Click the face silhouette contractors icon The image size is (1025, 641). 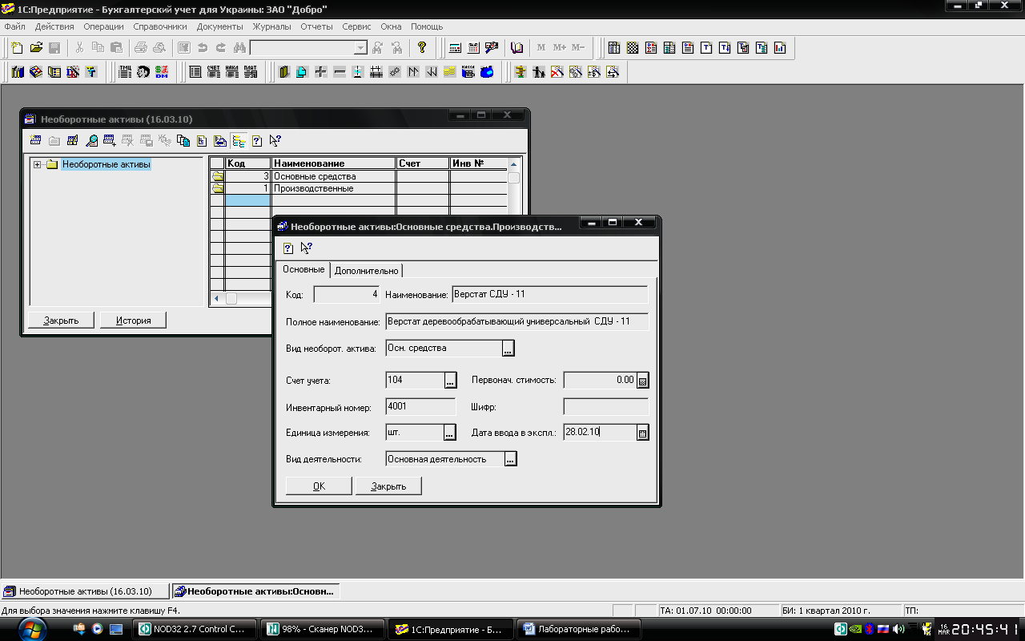point(143,72)
